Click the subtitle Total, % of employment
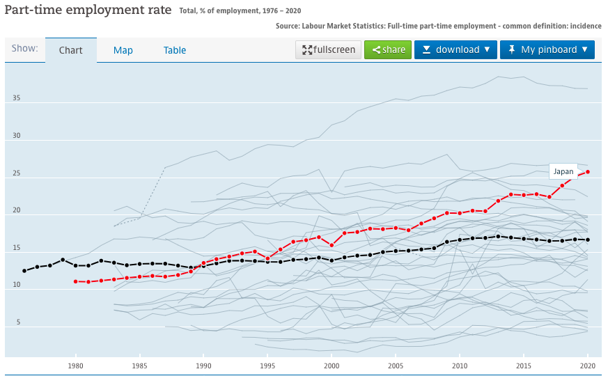This screenshot has width=608, height=376. coord(240,11)
